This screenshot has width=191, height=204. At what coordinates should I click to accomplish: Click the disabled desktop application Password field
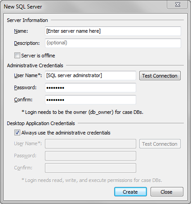[x=90, y=156]
